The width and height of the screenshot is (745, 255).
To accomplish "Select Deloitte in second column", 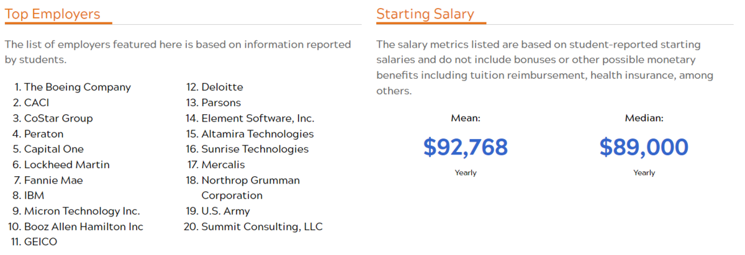I will 222,87.
